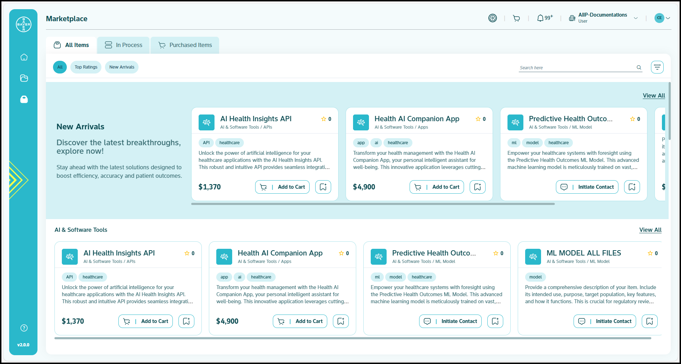
Task: Click the Home icon in left sidebar
Action: tap(24, 57)
